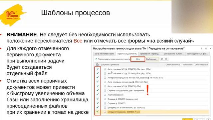The image size is (213, 120).
Task: Sort by the Документ / реквизит column
Action: tap(110, 65)
